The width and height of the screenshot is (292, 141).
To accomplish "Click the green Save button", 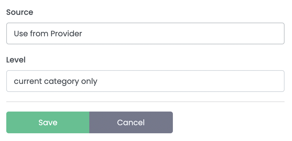I will click(x=48, y=123).
